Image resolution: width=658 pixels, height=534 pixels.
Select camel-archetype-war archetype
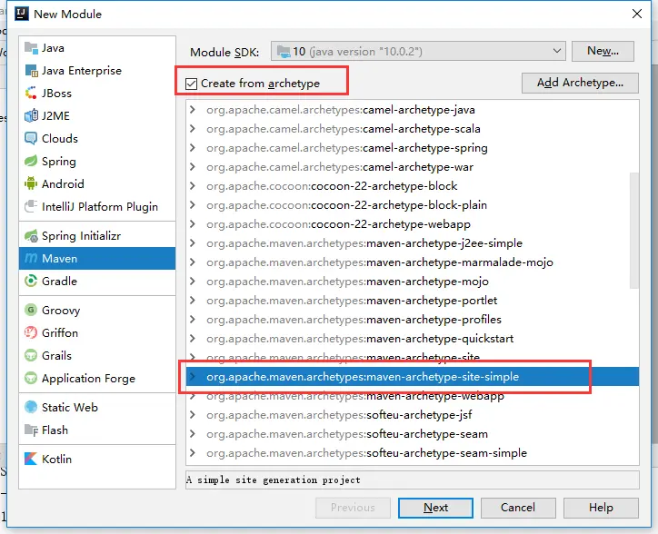412,167
